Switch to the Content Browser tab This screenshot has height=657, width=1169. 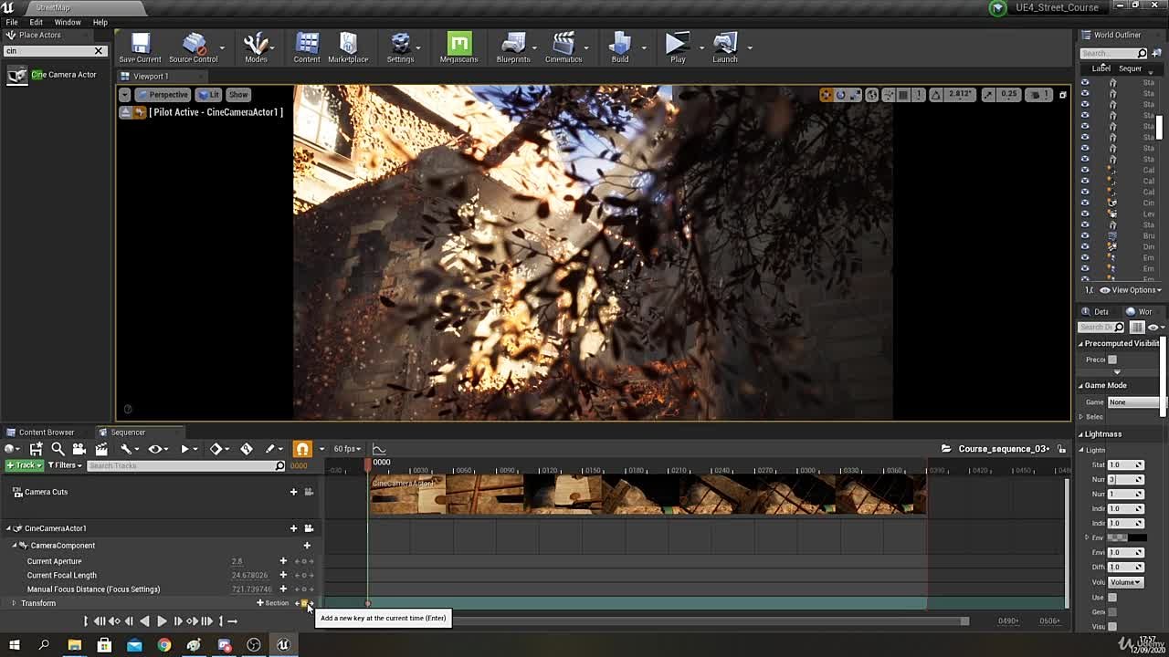(x=39, y=433)
